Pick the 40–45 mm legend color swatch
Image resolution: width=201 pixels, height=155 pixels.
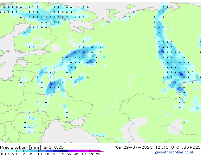86,151
